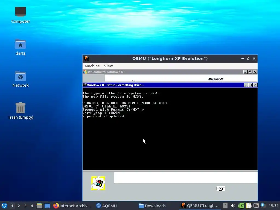Click the green G tray icon
This screenshot has width=280, height=210.
coord(241,206)
